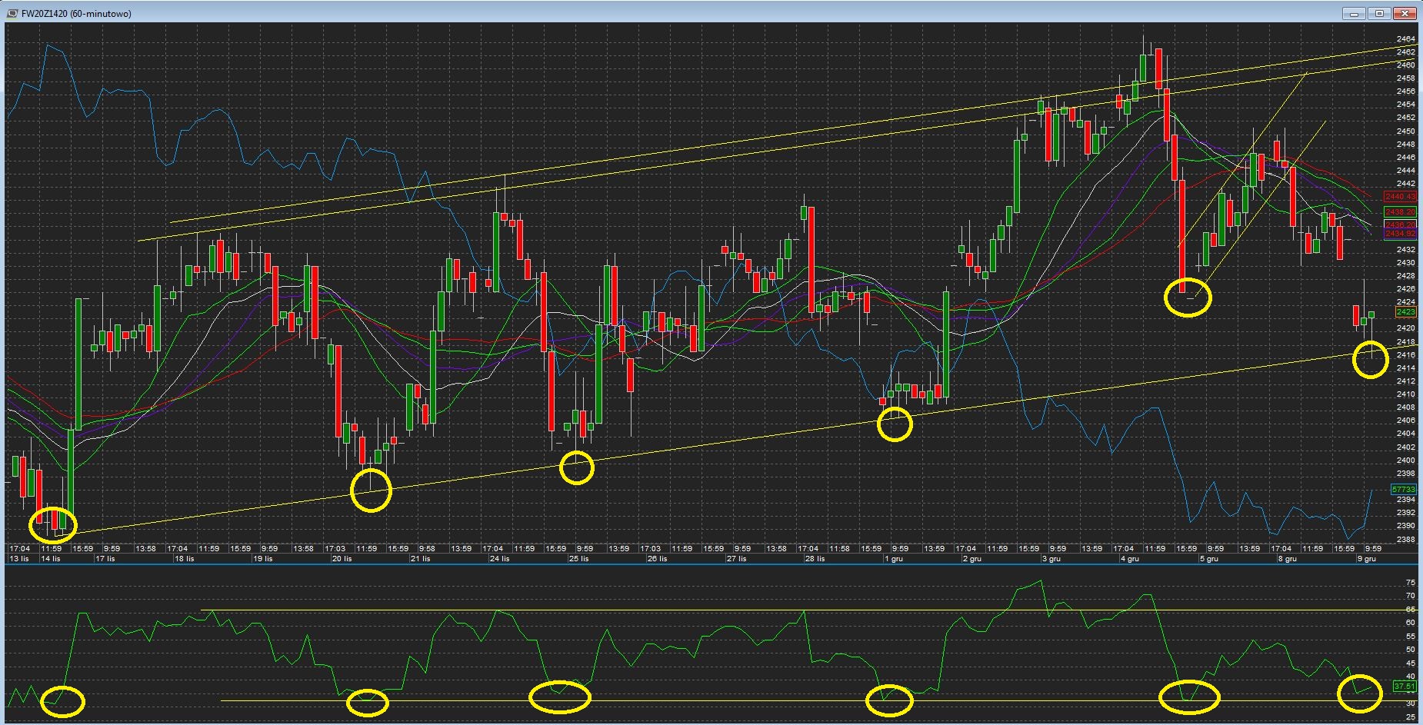Click the 25 lis date label
Screen dimensions: 1423x725
[578, 559]
